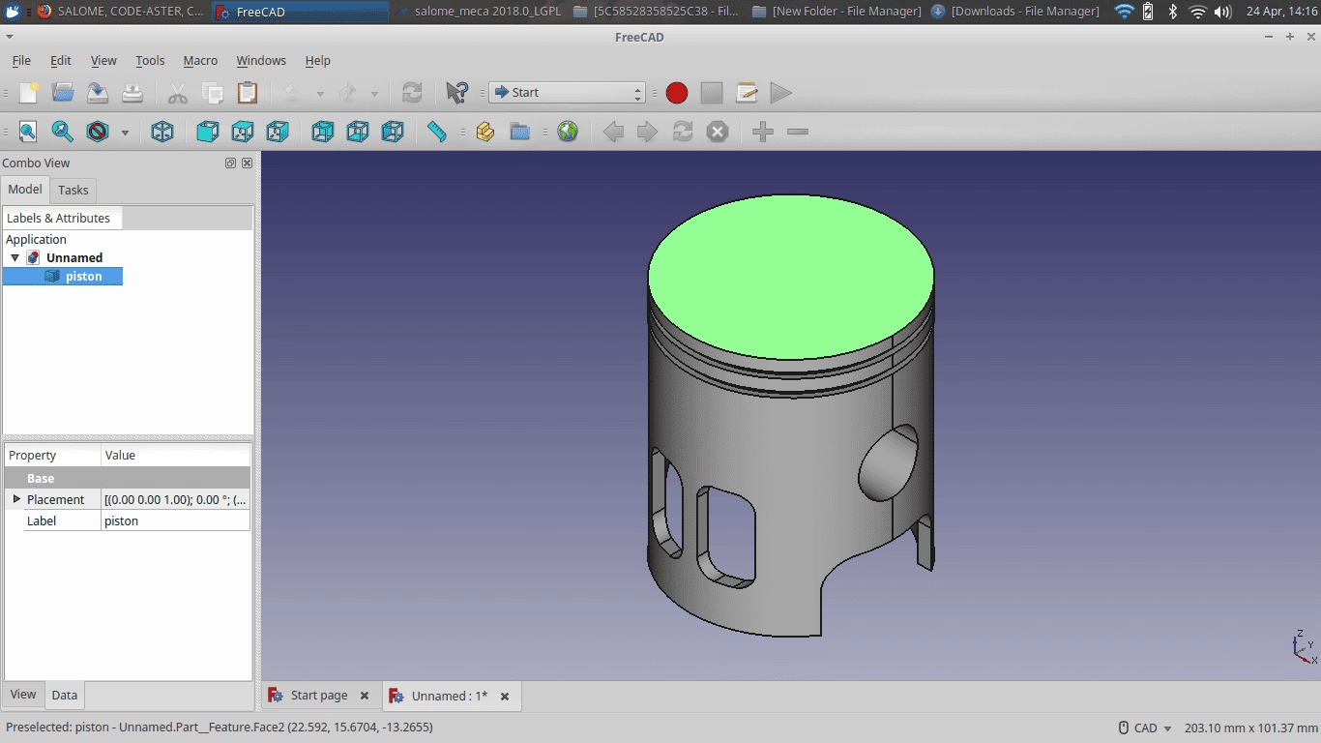The width and height of the screenshot is (1321, 743).
Task: Click the Print icon
Action: (132, 93)
